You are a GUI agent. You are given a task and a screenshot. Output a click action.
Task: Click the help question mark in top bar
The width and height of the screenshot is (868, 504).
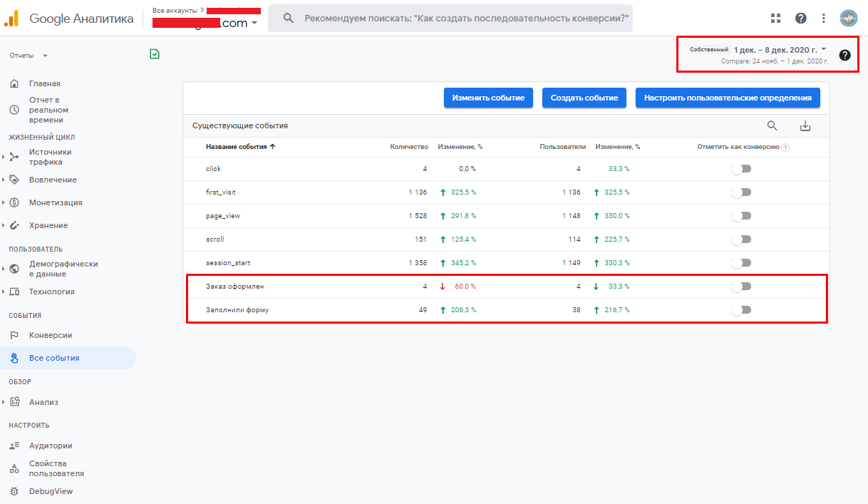click(801, 18)
